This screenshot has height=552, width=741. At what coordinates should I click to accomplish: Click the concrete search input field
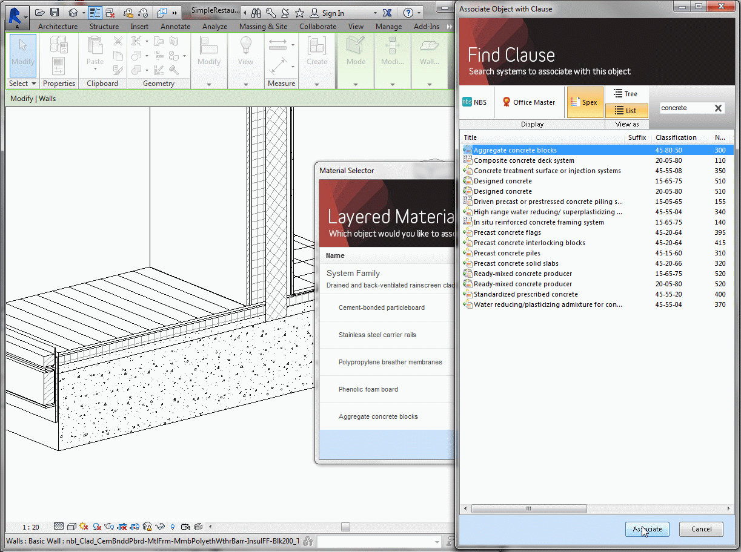tap(685, 108)
